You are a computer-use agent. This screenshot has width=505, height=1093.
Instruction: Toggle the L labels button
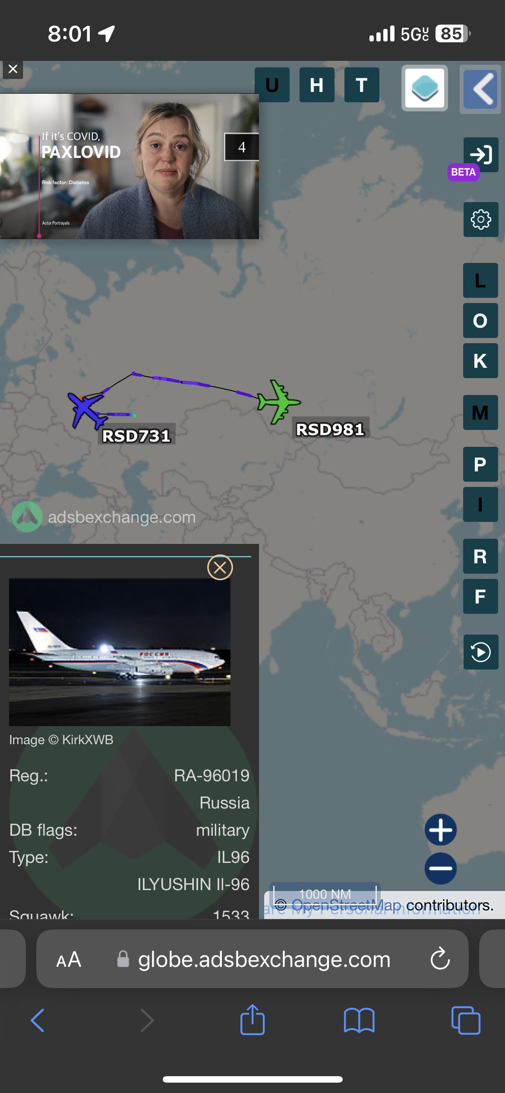(480, 280)
